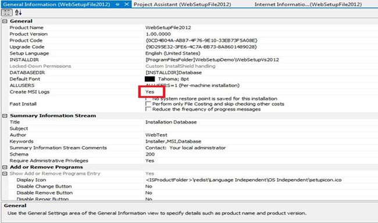
Task: Edit Summary Information Stream Comments value
Action: tap(186, 148)
